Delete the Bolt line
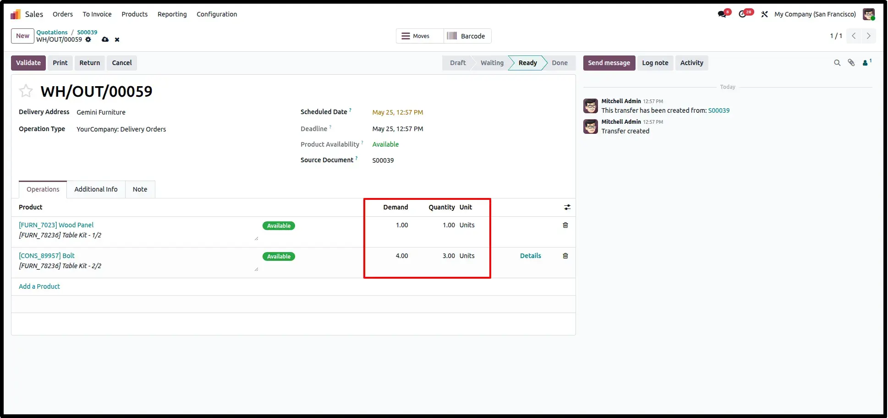The image size is (888, 418). [x=565, y=256]
